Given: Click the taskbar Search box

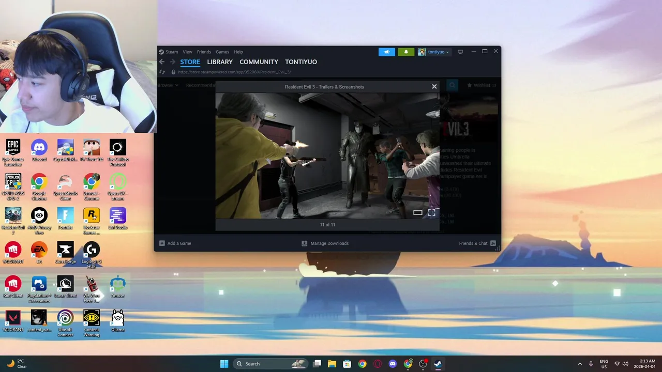Looking at the screenshot, I should pyautogui.click(x=272, y=364).
